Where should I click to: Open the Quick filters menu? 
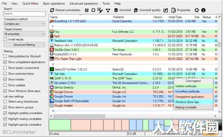tap(30, 3)
